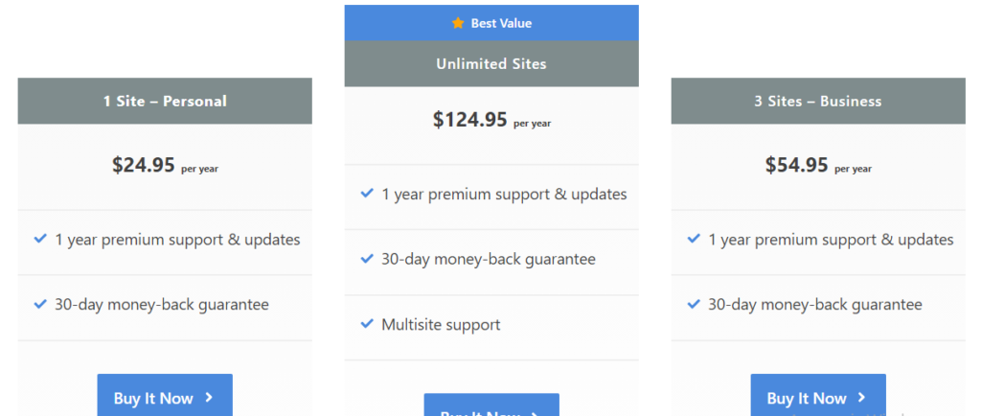
Task: Click the $24.95 per year price
Action: [x=165, y=165]
